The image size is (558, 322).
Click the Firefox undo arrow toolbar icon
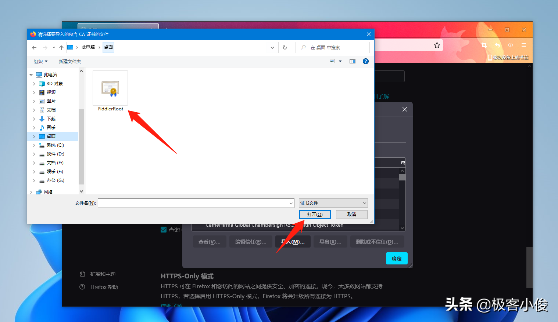[x=497, y=45]
